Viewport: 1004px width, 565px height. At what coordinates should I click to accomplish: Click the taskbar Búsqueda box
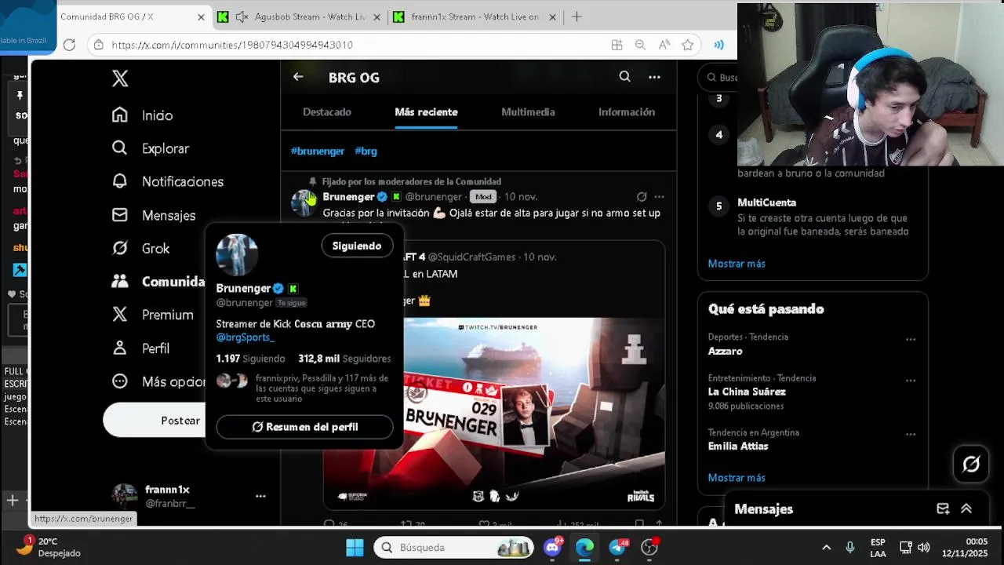453,548
